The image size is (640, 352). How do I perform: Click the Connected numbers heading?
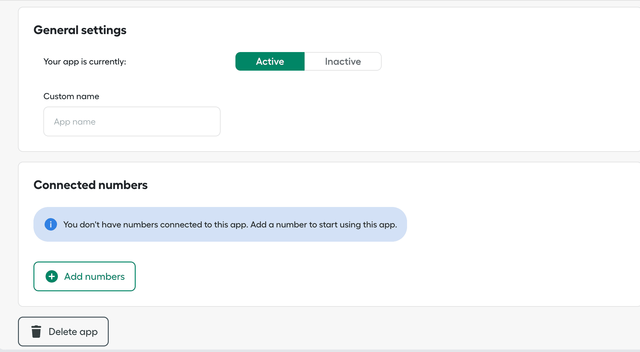90,185
